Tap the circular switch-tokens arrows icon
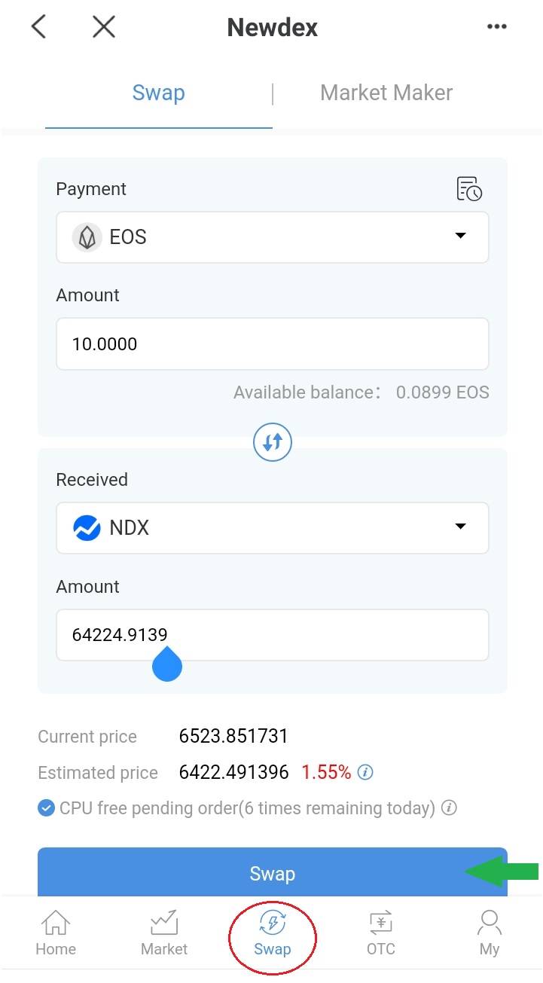Viewport: 543px width, 983px height. click(273, 442)
